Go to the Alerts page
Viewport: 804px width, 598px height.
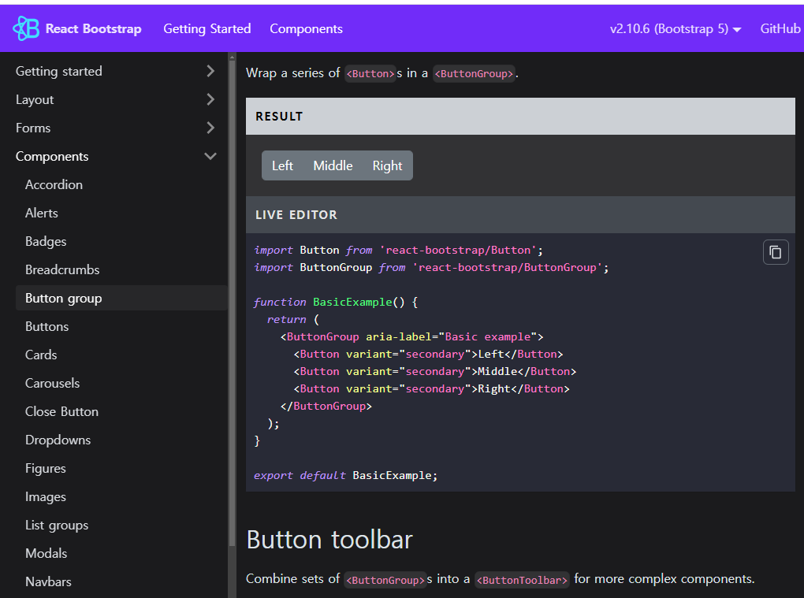[x=42, y=213]
